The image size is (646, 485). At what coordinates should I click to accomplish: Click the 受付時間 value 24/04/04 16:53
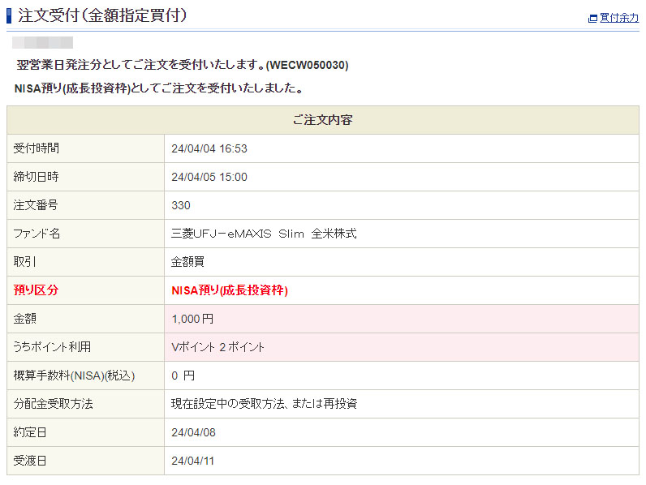coord(209,148)
